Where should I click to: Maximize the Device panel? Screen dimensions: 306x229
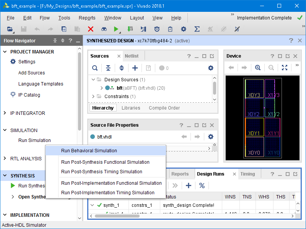coord(280,56)
